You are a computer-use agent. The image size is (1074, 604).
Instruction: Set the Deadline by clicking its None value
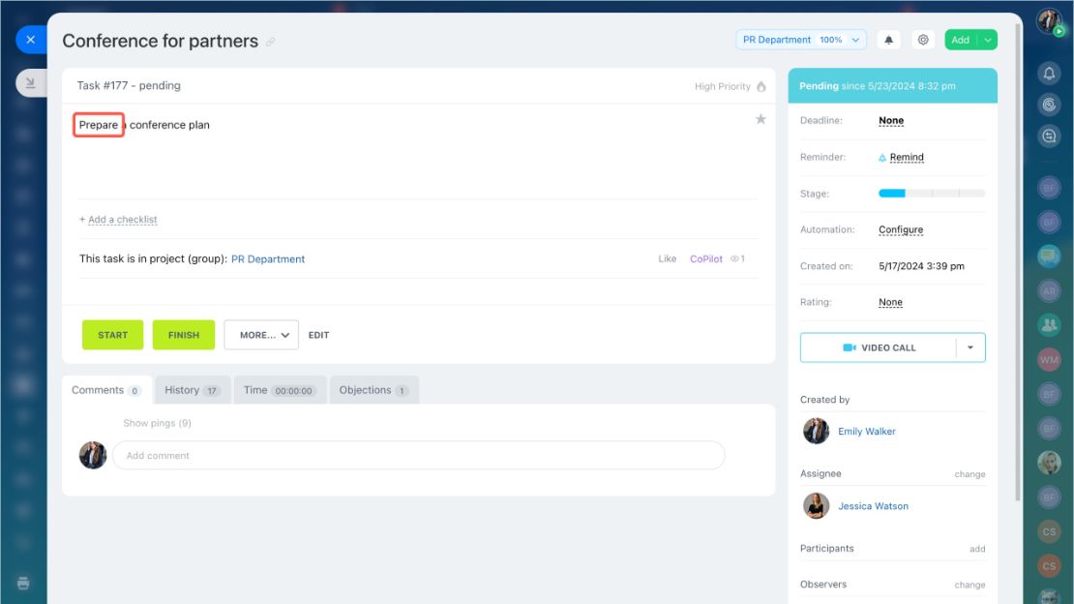point(891,121)
